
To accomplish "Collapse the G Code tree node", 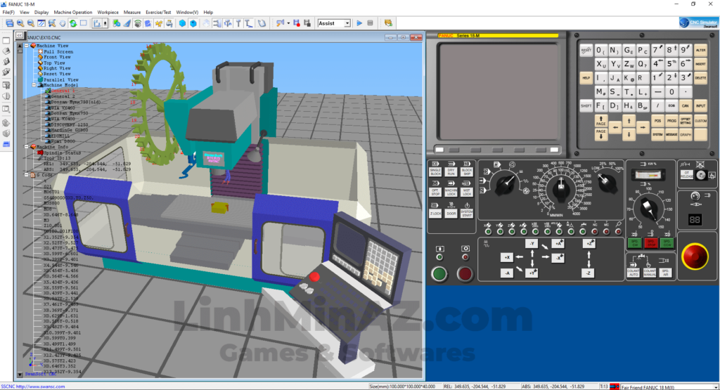I will coord(27,175).
